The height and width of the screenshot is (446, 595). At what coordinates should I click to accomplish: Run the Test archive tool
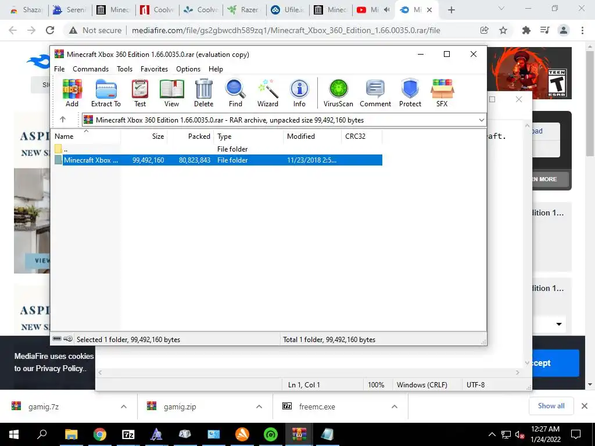click(139, 93)
